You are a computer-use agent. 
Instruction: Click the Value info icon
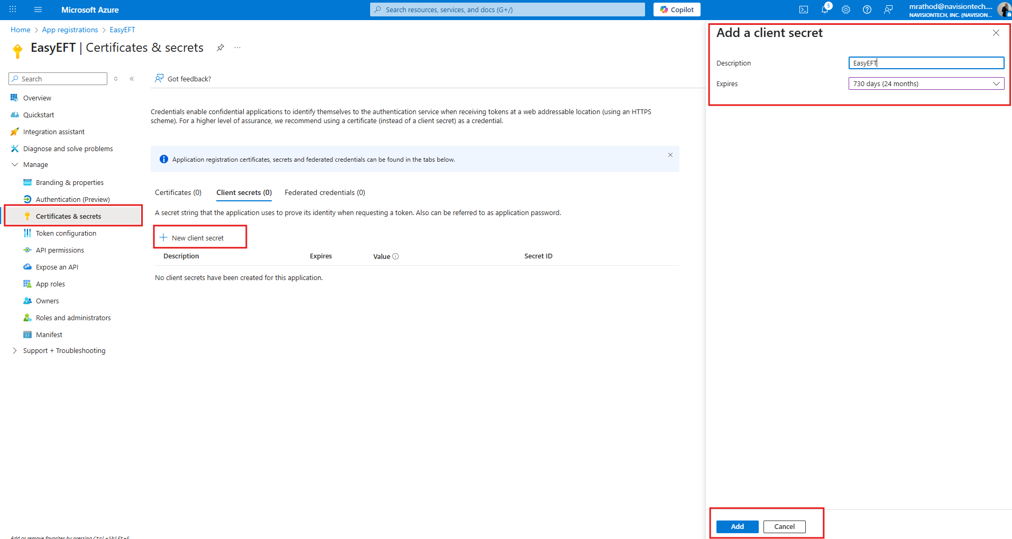(x=395, y=256)
